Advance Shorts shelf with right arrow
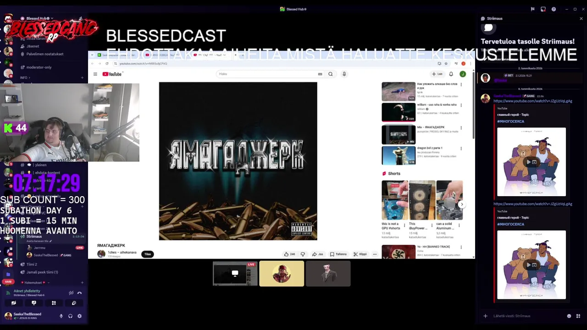 462,204
